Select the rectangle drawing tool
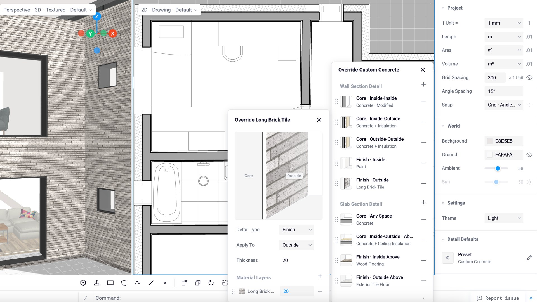 click(110, 283)
